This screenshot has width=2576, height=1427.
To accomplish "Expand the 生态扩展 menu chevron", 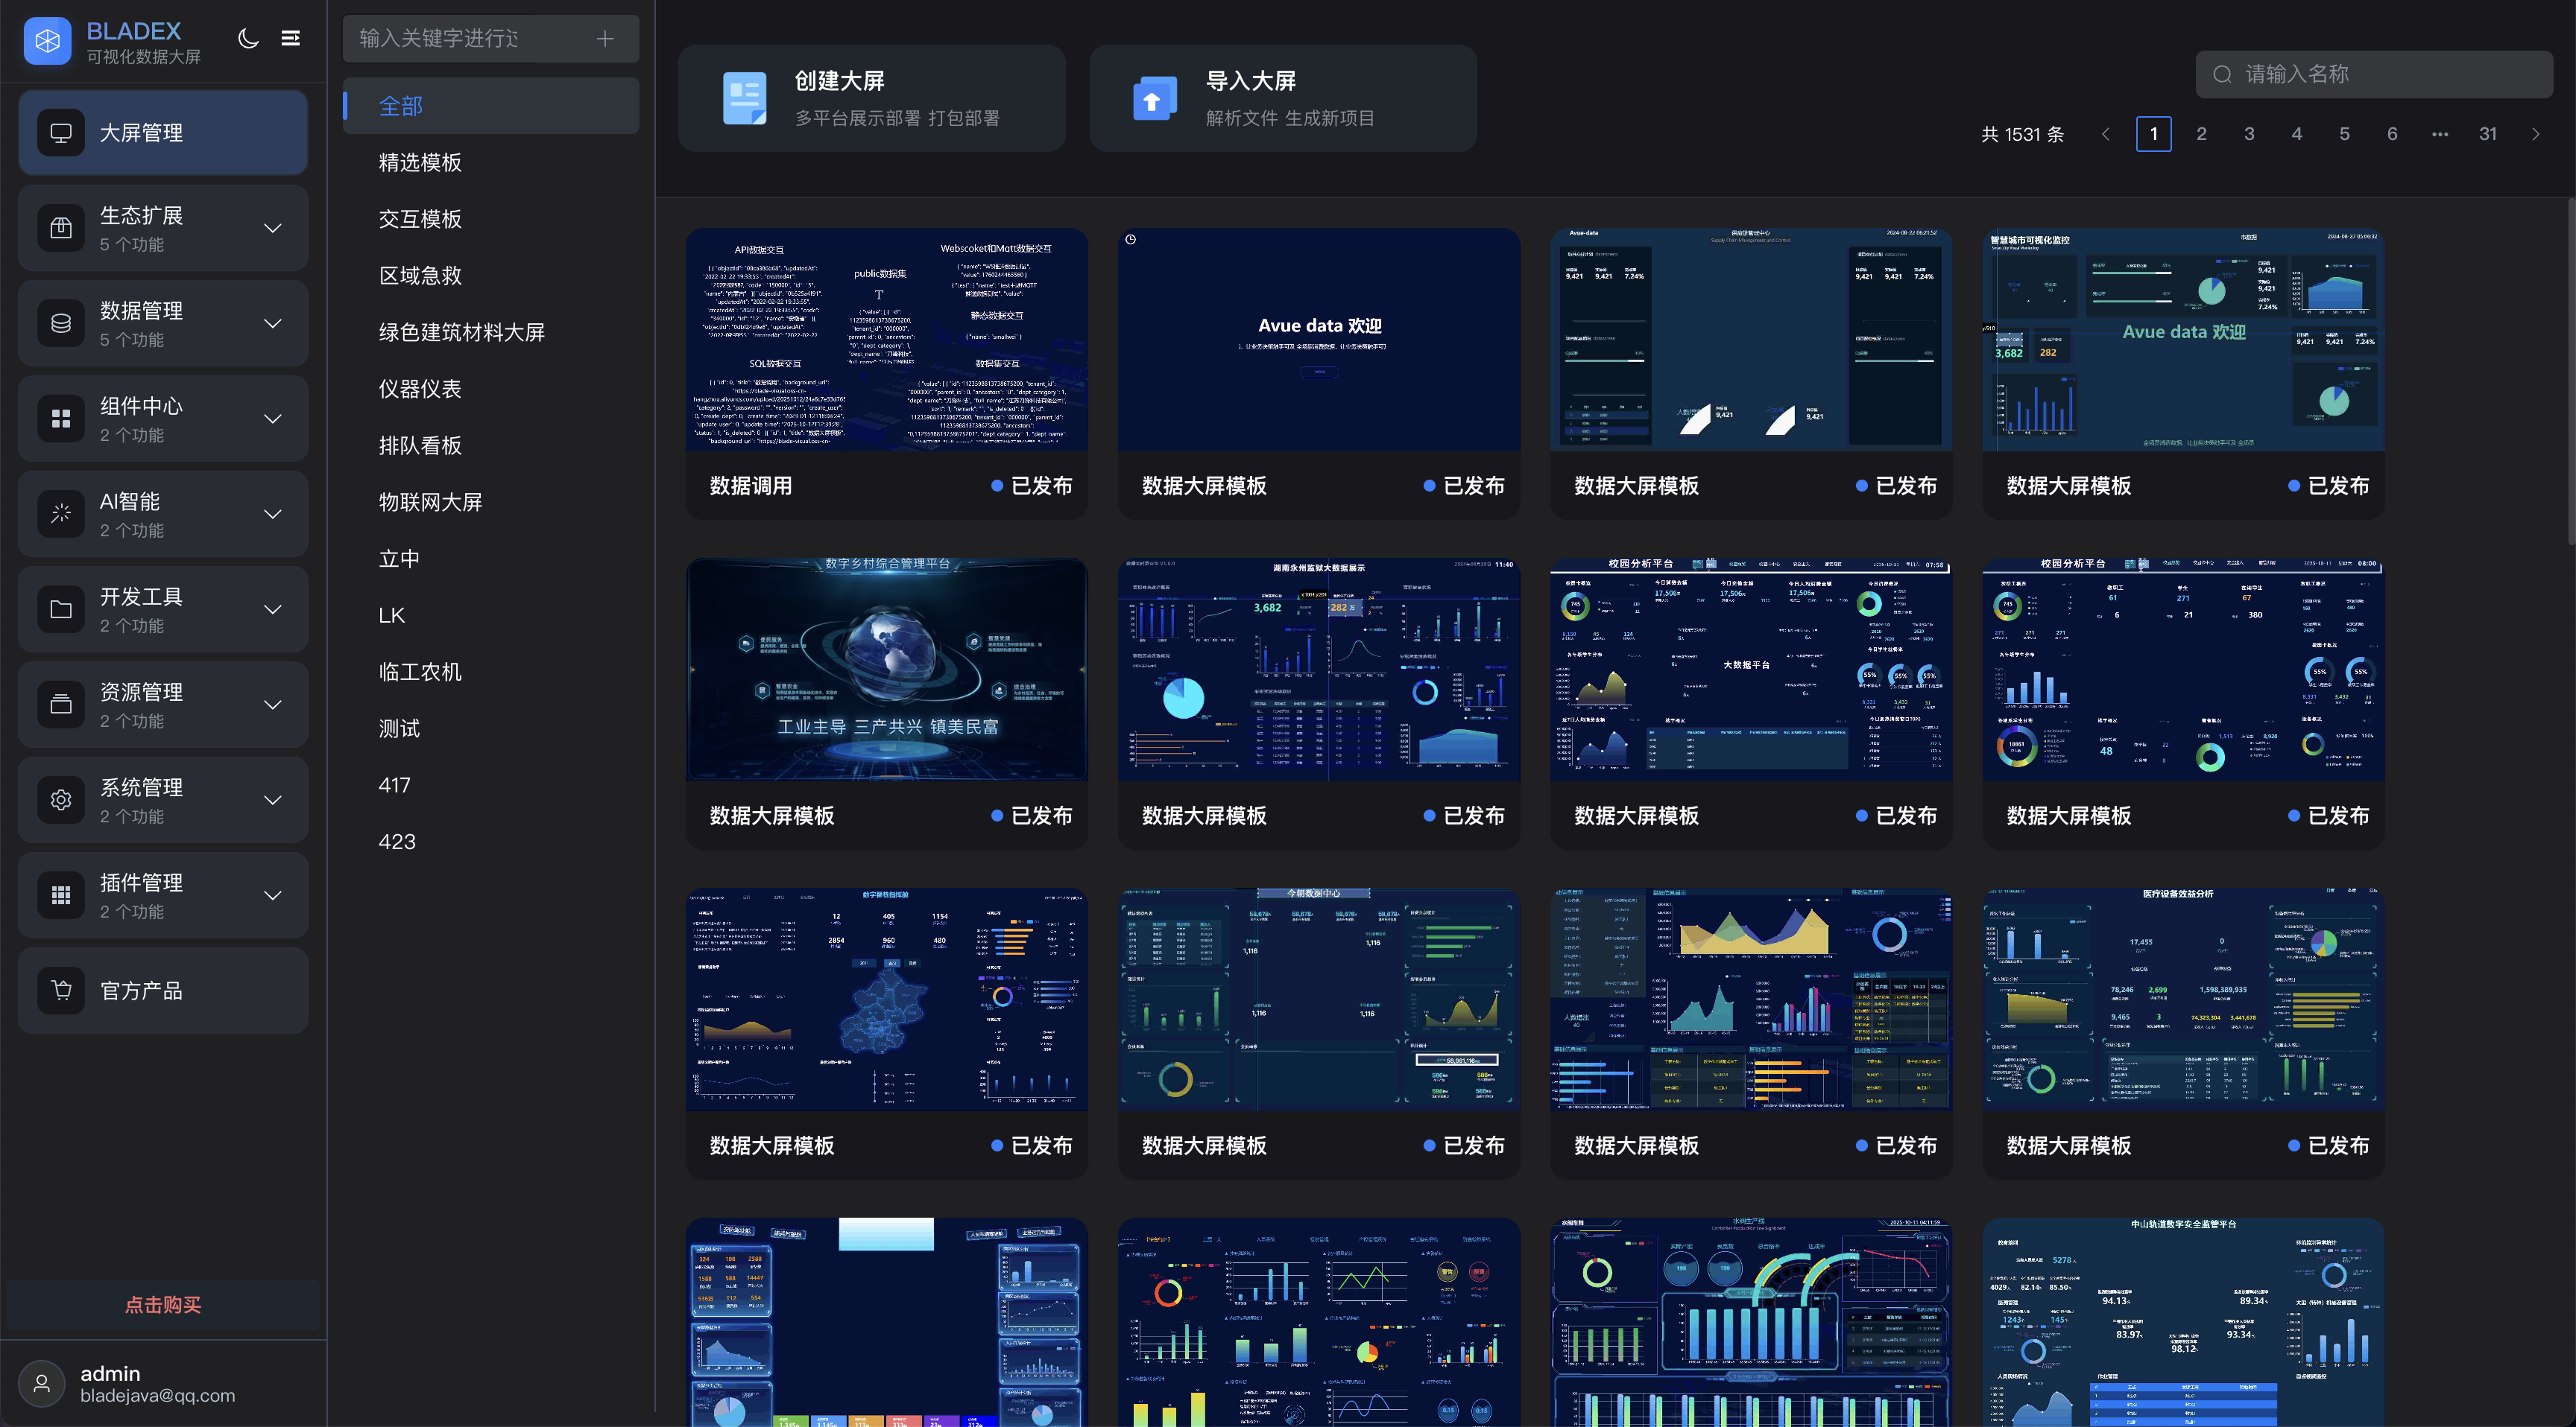I will (272, 228).
